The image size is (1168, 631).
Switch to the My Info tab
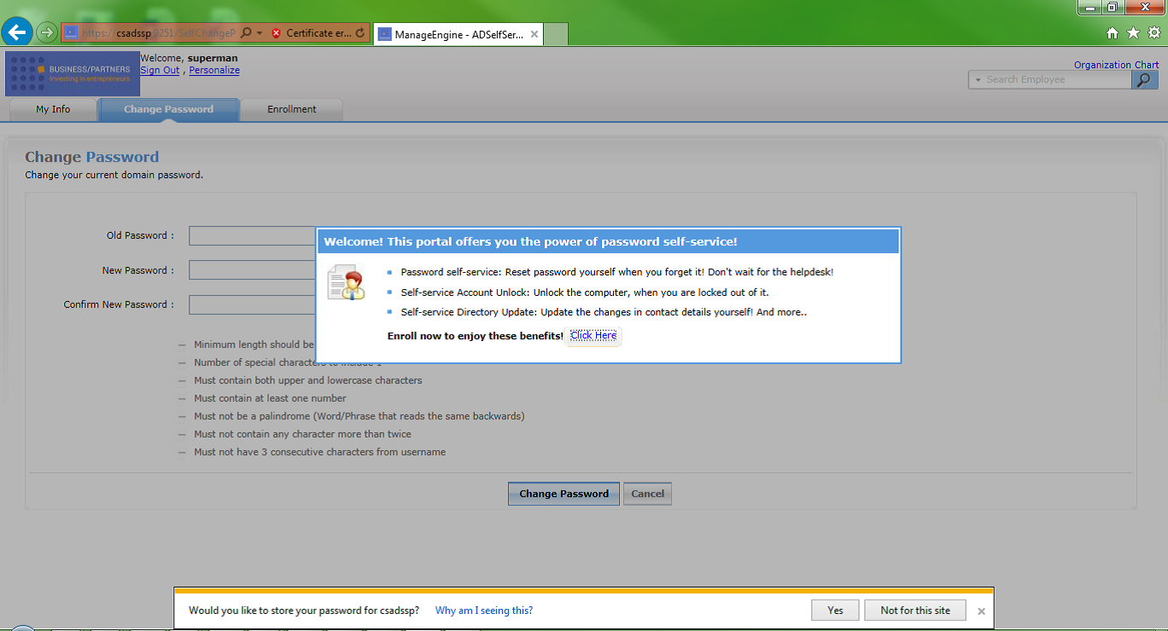(53, 110)
